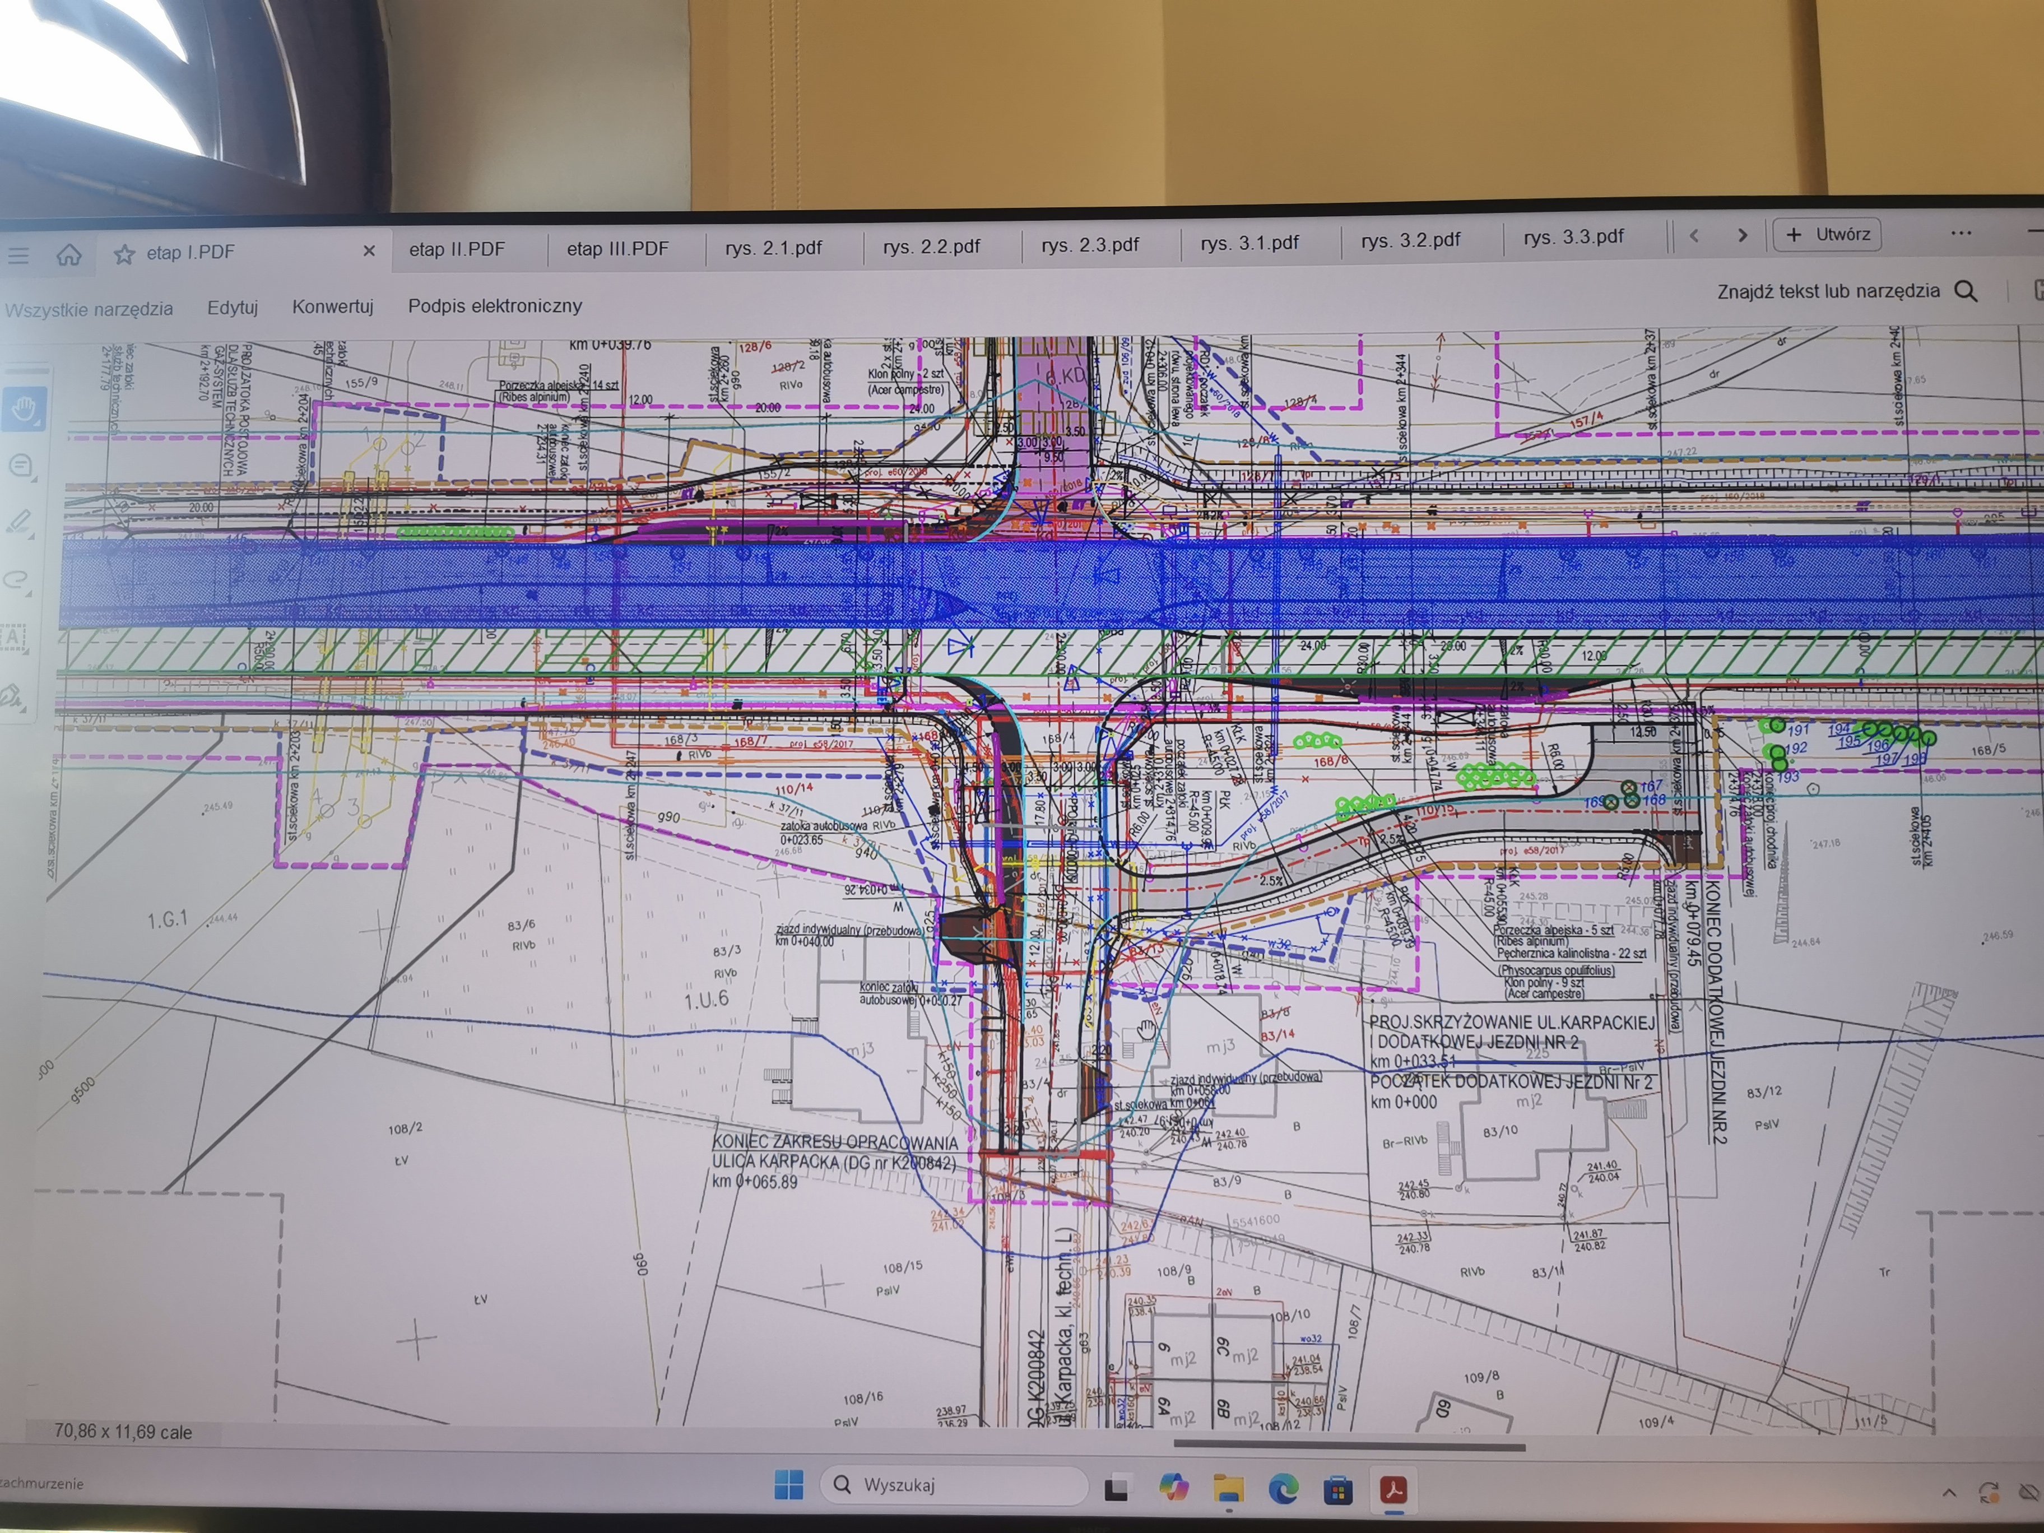Open the Windows Start menu

click(788, 1485)
